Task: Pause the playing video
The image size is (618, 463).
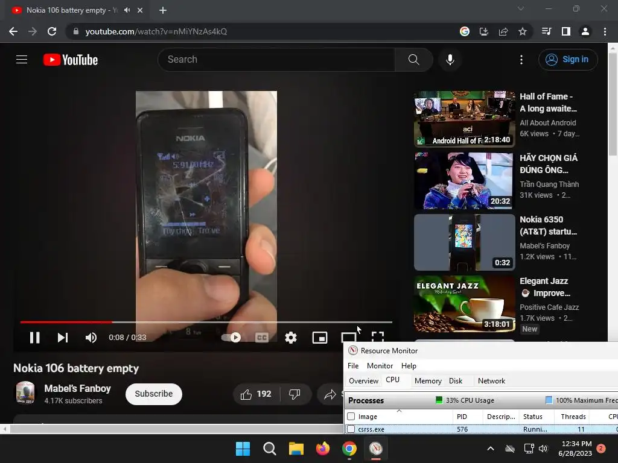Action: pyautogui.click(x=34, y=338)
